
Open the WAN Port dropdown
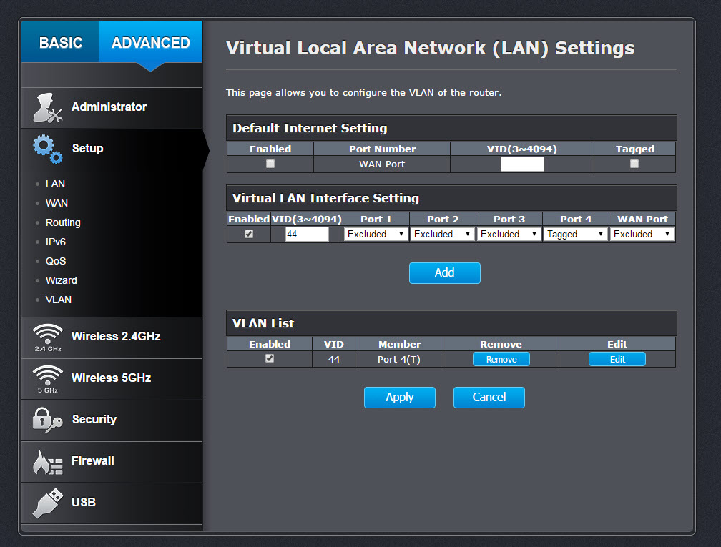(642, 234)
